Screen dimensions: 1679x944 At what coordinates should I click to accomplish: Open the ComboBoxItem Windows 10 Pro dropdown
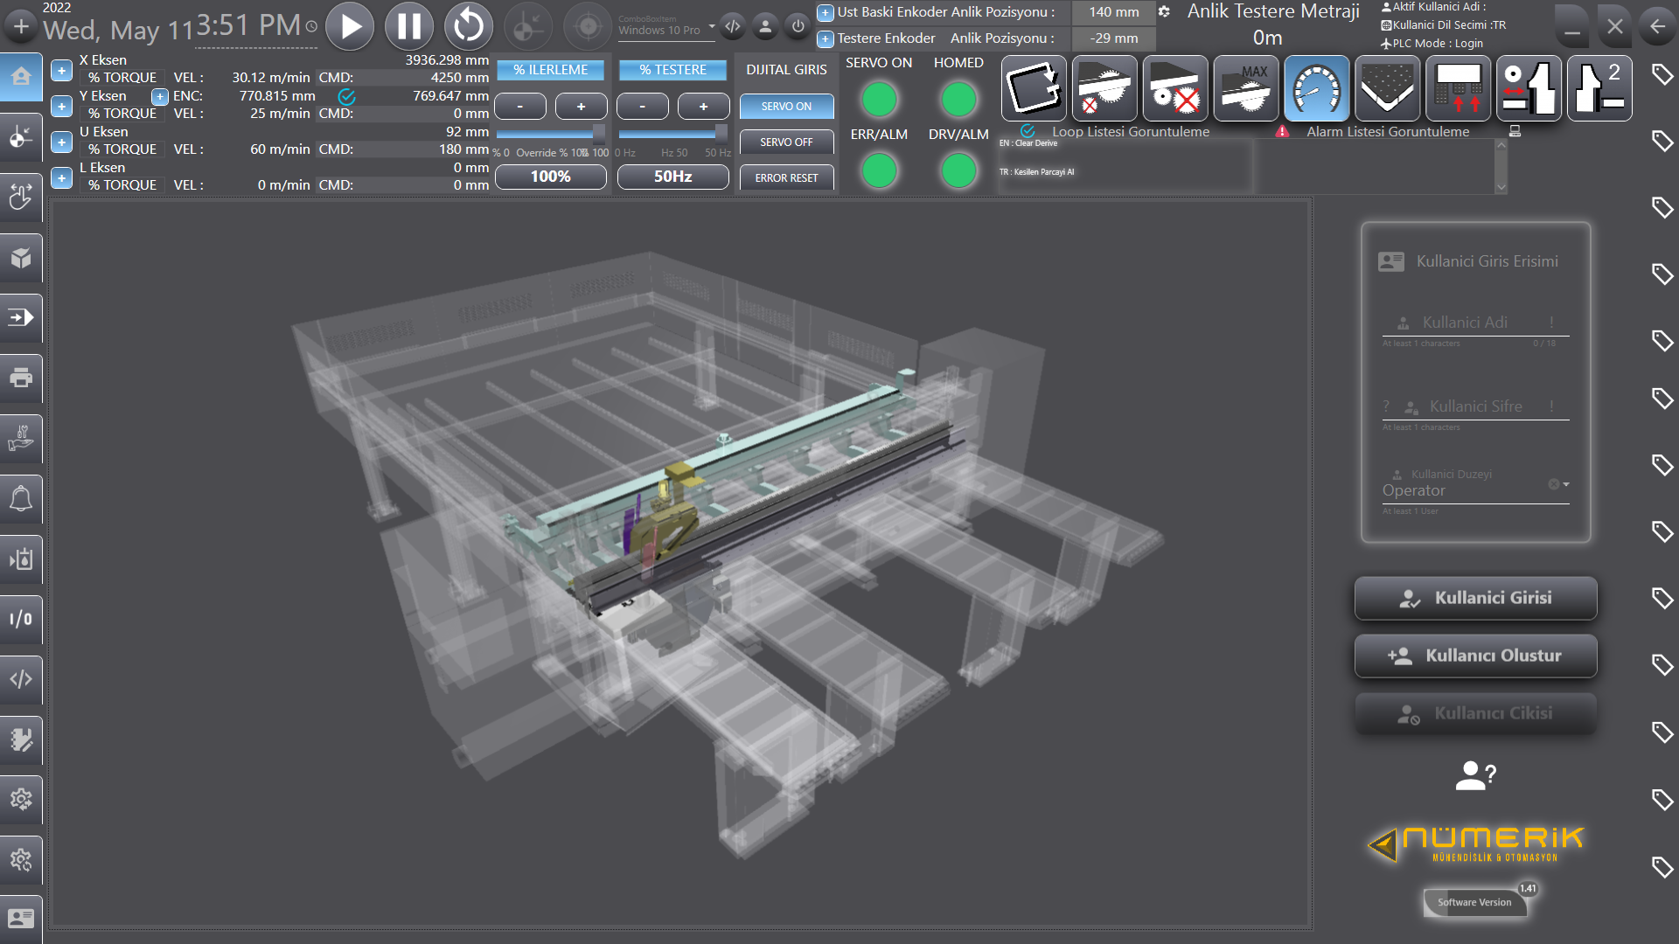click(665, 26)
